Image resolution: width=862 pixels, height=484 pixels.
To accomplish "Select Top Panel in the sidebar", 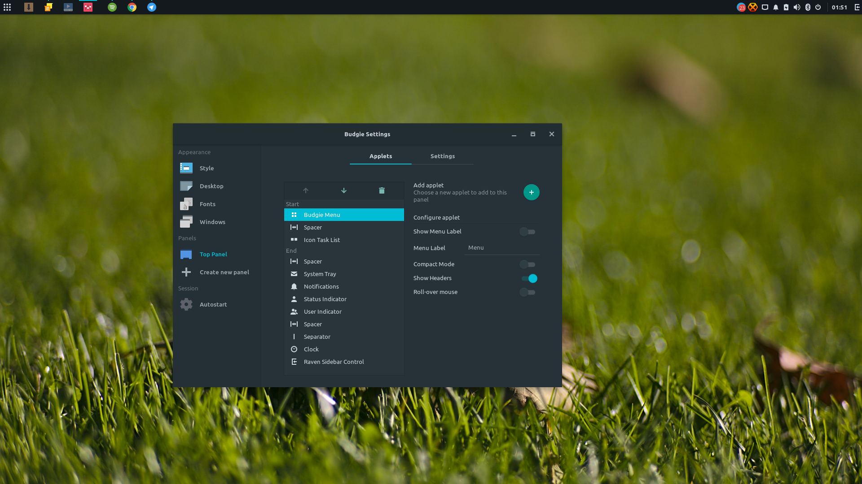I will click(x=216, y=254).
